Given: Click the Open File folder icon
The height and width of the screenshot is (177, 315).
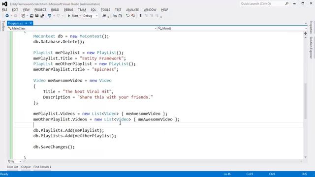Looking at the screenshot, I should coord(31,16).
